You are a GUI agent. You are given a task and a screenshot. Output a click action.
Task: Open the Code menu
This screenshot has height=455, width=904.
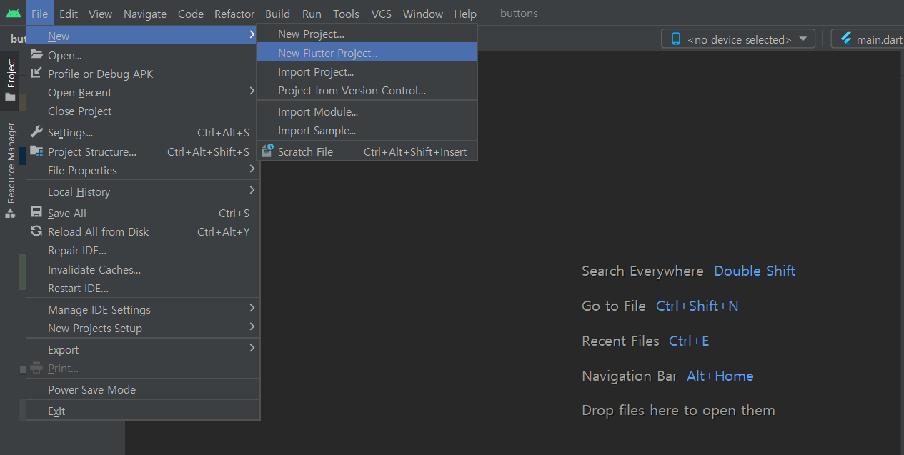pyautogui.click(x=191, y=14)
